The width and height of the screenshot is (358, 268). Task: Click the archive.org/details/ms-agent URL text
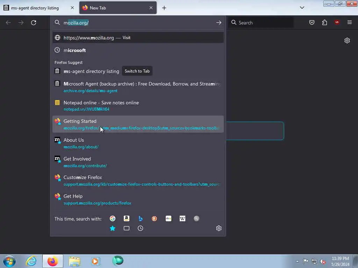tap(91, 91)
